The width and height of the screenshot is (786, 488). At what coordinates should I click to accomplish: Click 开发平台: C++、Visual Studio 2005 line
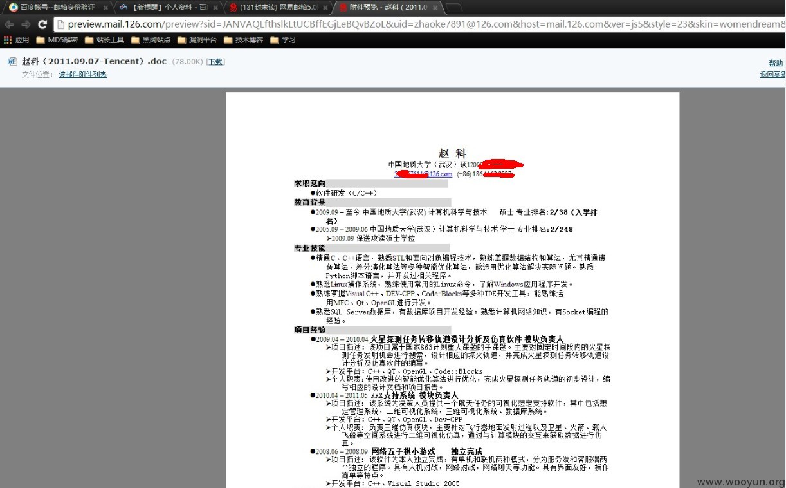coord(393,483)
